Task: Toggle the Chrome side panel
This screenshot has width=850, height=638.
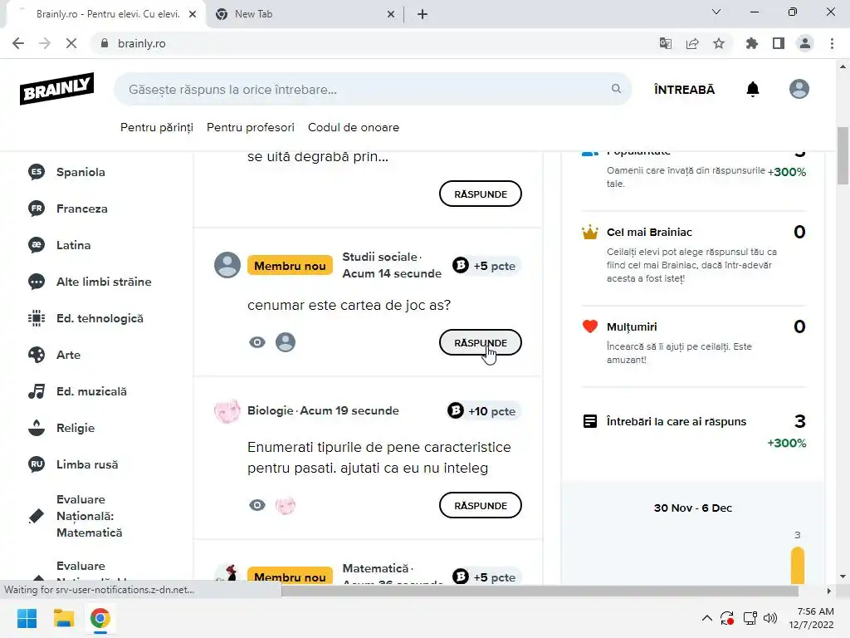Action: tap(779, 43)
